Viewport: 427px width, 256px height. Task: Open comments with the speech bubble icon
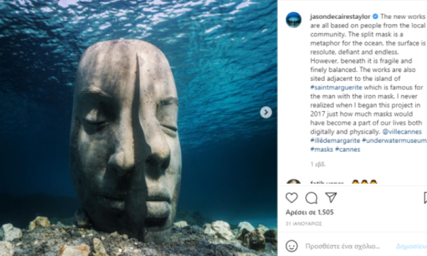pos(311,198)
